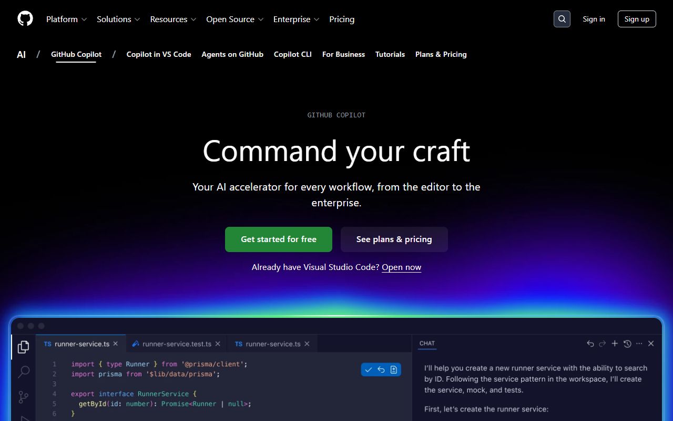Follow the Open now link
673x421 pixels.
click(401, 267)
